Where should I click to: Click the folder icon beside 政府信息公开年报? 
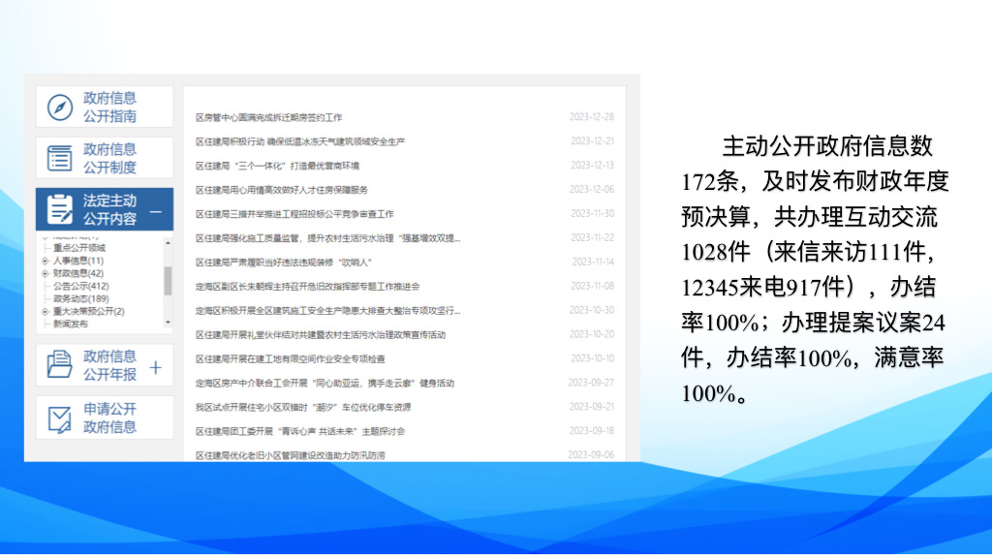tap(60, 365)
